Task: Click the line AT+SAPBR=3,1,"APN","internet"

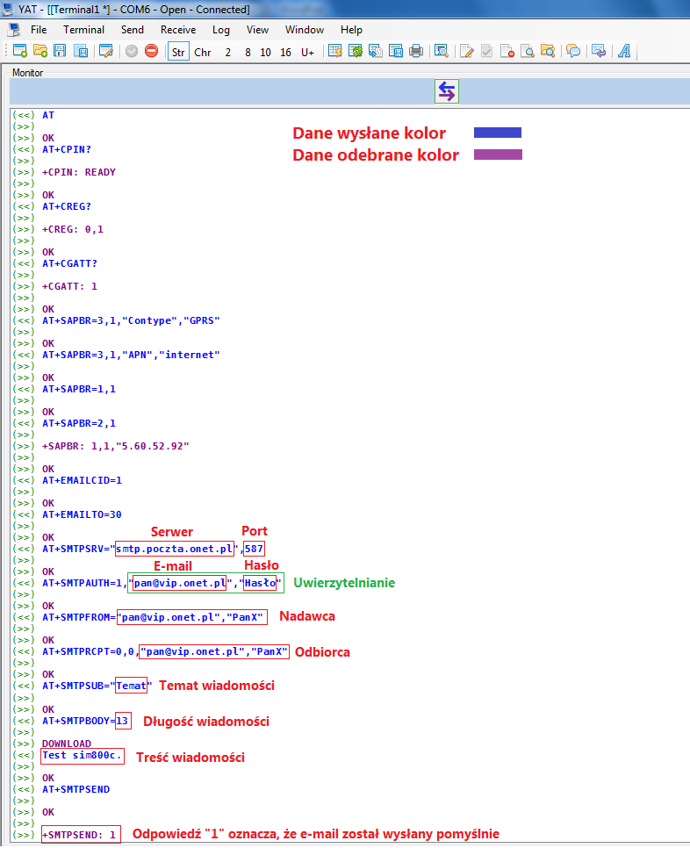Action: [x=132, y=355]
